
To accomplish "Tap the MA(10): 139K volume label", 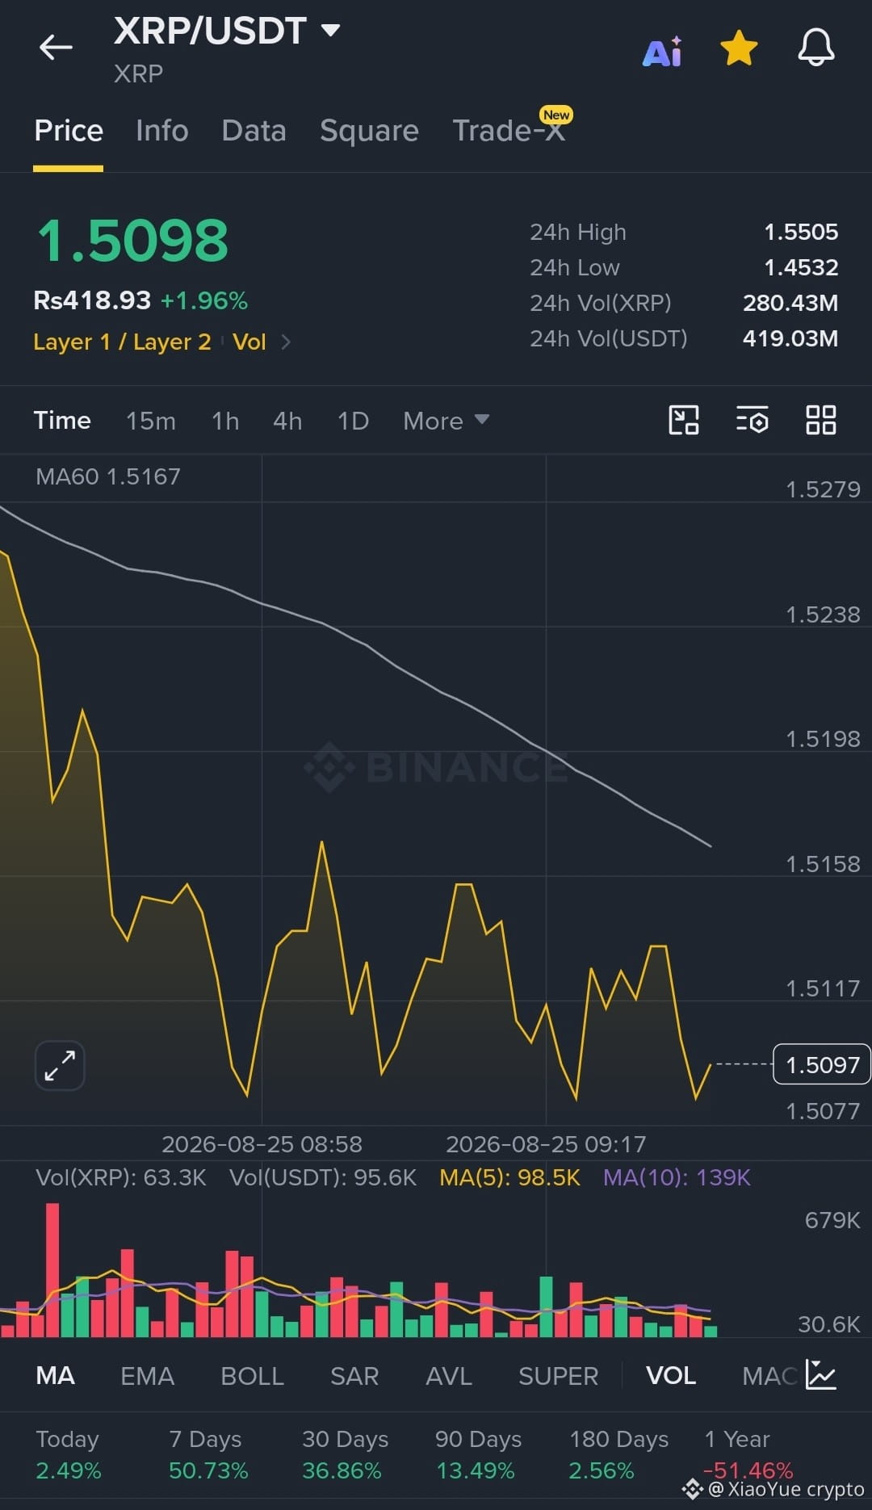I will (x=677, y=1177).
